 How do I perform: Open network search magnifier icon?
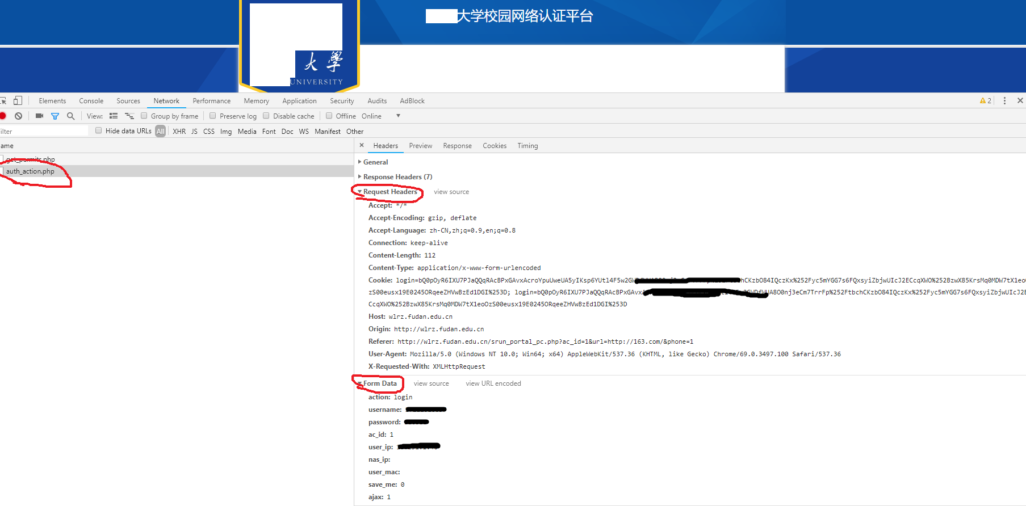70,116
